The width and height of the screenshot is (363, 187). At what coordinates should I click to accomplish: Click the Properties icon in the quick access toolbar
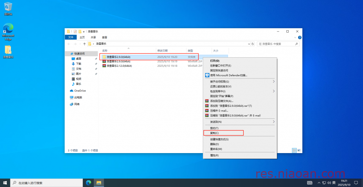tap(75, 31)
